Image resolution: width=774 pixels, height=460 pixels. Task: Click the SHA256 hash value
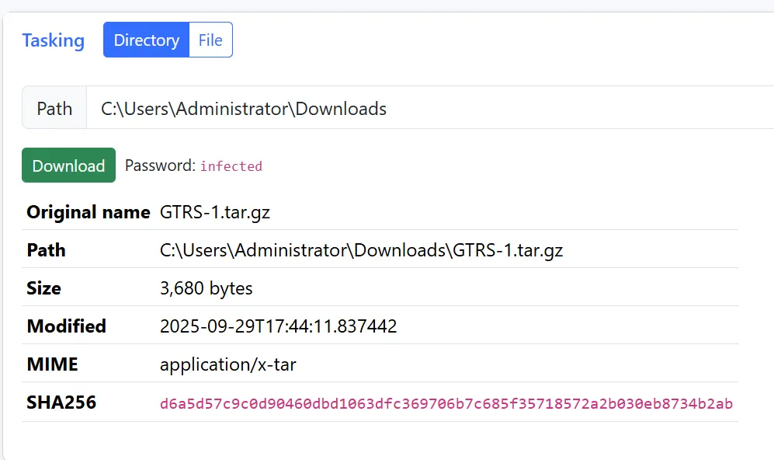tap(446, 403)
